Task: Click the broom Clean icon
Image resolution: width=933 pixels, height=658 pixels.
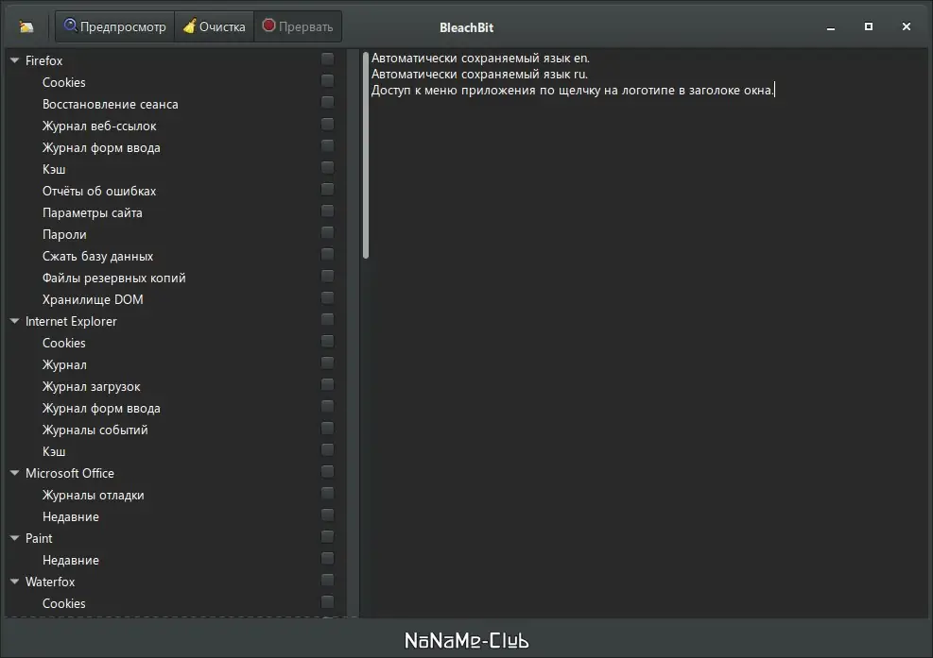Action: coord(189,26)
